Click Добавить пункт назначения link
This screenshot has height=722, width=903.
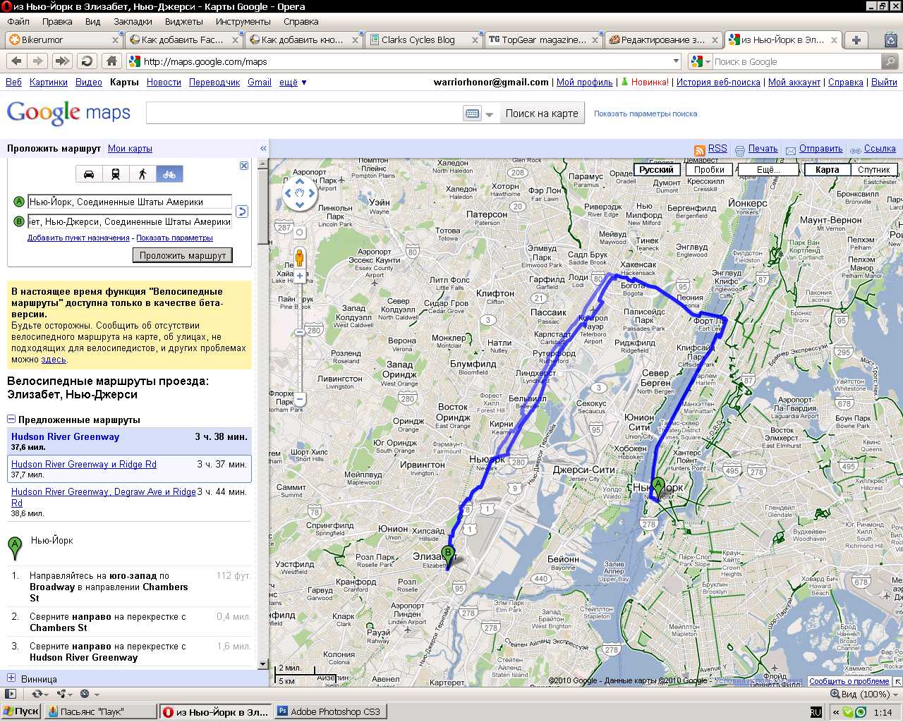tap(78, 238)
